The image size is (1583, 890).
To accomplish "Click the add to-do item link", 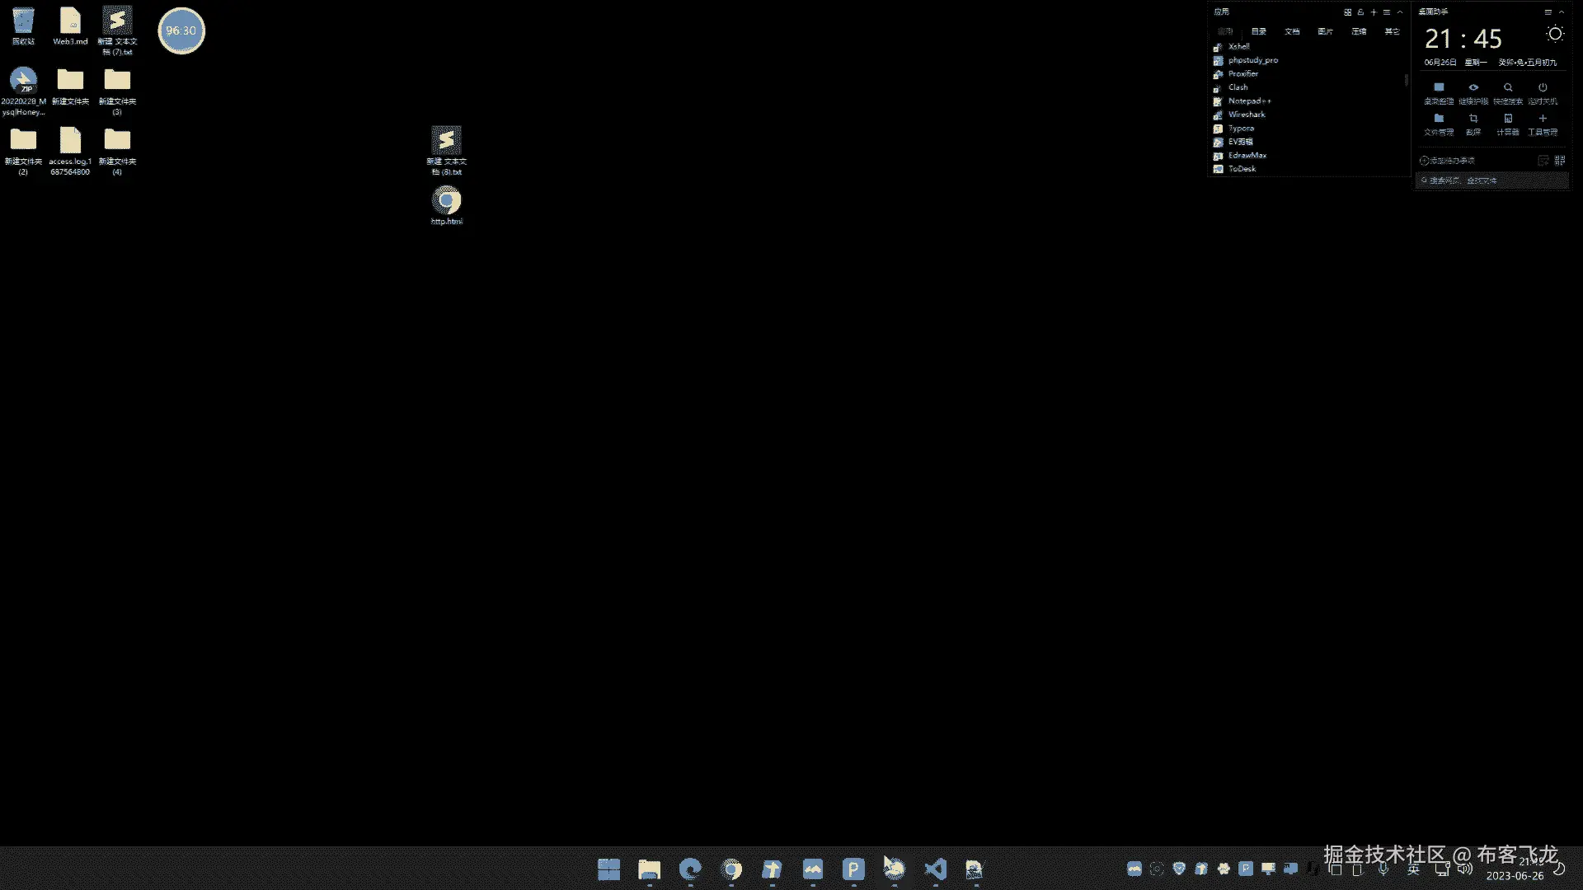I will [x=1447, y=161].
